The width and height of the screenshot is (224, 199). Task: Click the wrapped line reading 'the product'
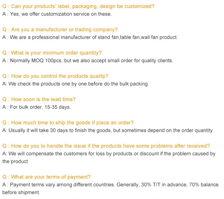[x=15, y=161]
